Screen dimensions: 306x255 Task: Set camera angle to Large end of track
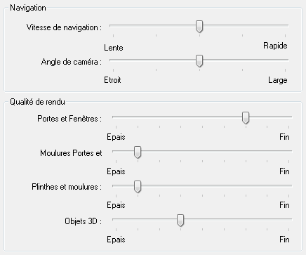pyautogui.click(x=286, y=60)
